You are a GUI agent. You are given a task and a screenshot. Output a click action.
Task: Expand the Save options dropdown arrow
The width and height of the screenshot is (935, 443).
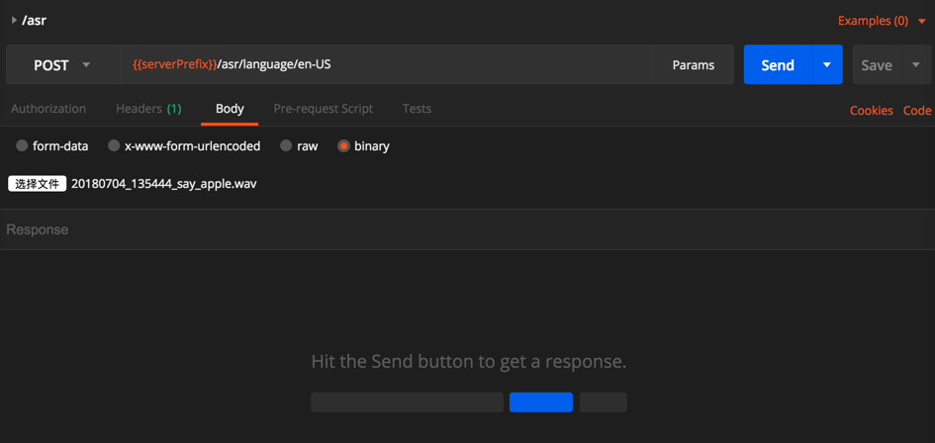(916, 65)
